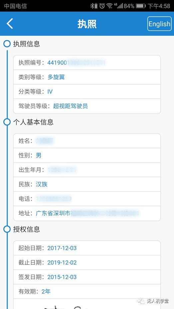Switch language with the English button
This screenshot has height=309, width=174.
159,24
